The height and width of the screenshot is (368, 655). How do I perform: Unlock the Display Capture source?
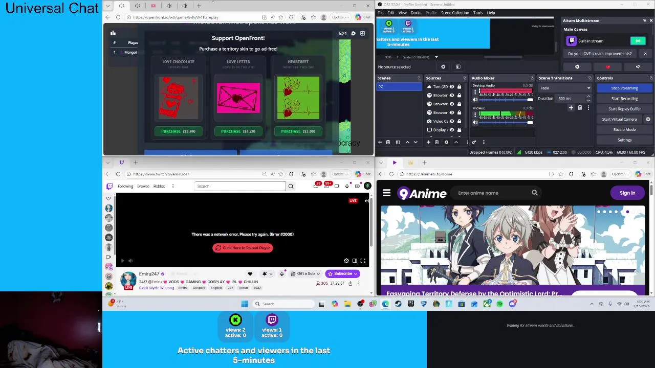point(459,130)
